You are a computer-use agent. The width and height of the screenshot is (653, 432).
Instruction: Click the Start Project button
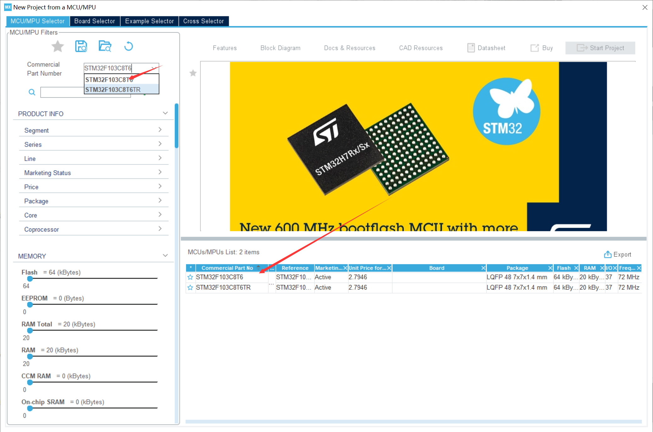600,48
